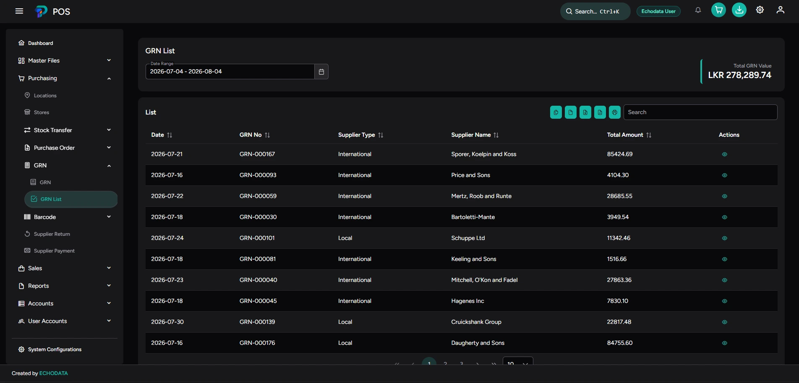View details of GRN-000045
The width and height of the screenshot is (799, 383).
click(724, 301)
